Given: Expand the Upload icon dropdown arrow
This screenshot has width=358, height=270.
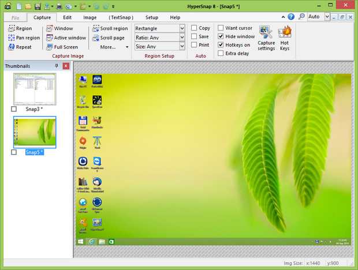Looking at the screenshot, I should pos(53,6).
